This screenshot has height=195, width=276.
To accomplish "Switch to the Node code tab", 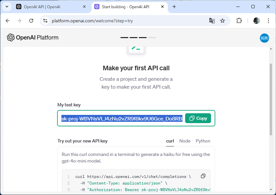I will click(x=185, y=141).
